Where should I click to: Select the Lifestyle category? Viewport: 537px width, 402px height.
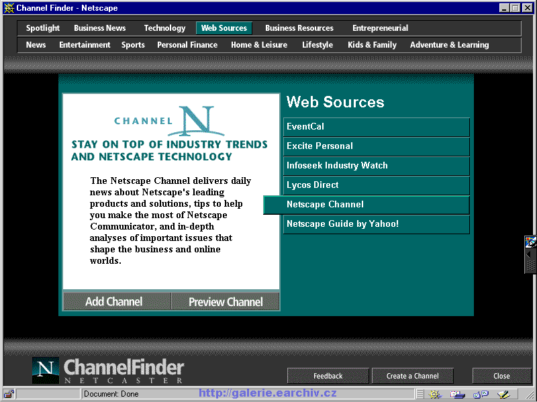pyautogui.click(x=318, y=45)
